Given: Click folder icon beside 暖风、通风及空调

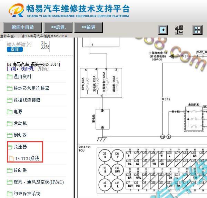Looking at the screenshot, I should tap(10, 182).
